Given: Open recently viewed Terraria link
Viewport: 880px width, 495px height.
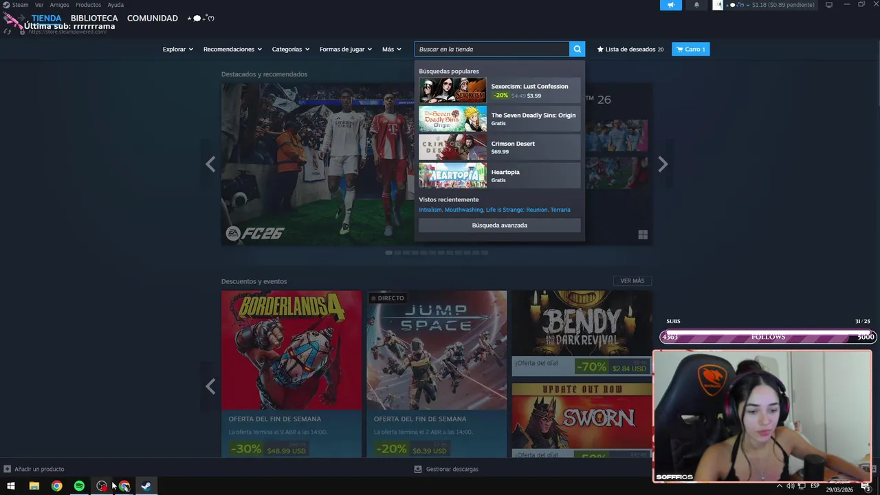Looking at the screenshot, I should [560, 210].
